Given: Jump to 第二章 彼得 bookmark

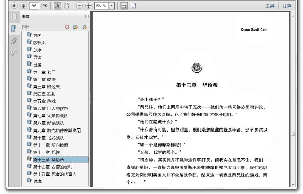Looking at the screenshot, I should [44, 79].
